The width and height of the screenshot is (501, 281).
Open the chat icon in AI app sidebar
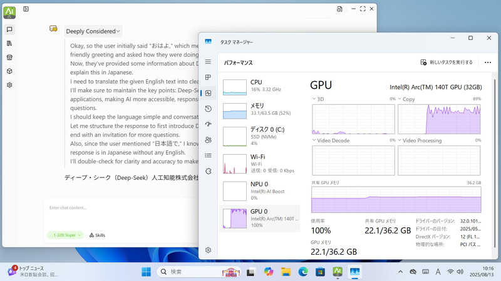(x=9, y=29)
